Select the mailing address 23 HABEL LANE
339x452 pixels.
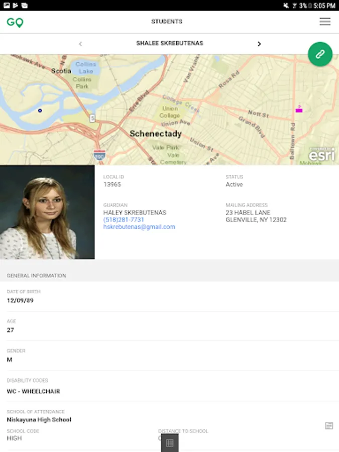point(248,213)
